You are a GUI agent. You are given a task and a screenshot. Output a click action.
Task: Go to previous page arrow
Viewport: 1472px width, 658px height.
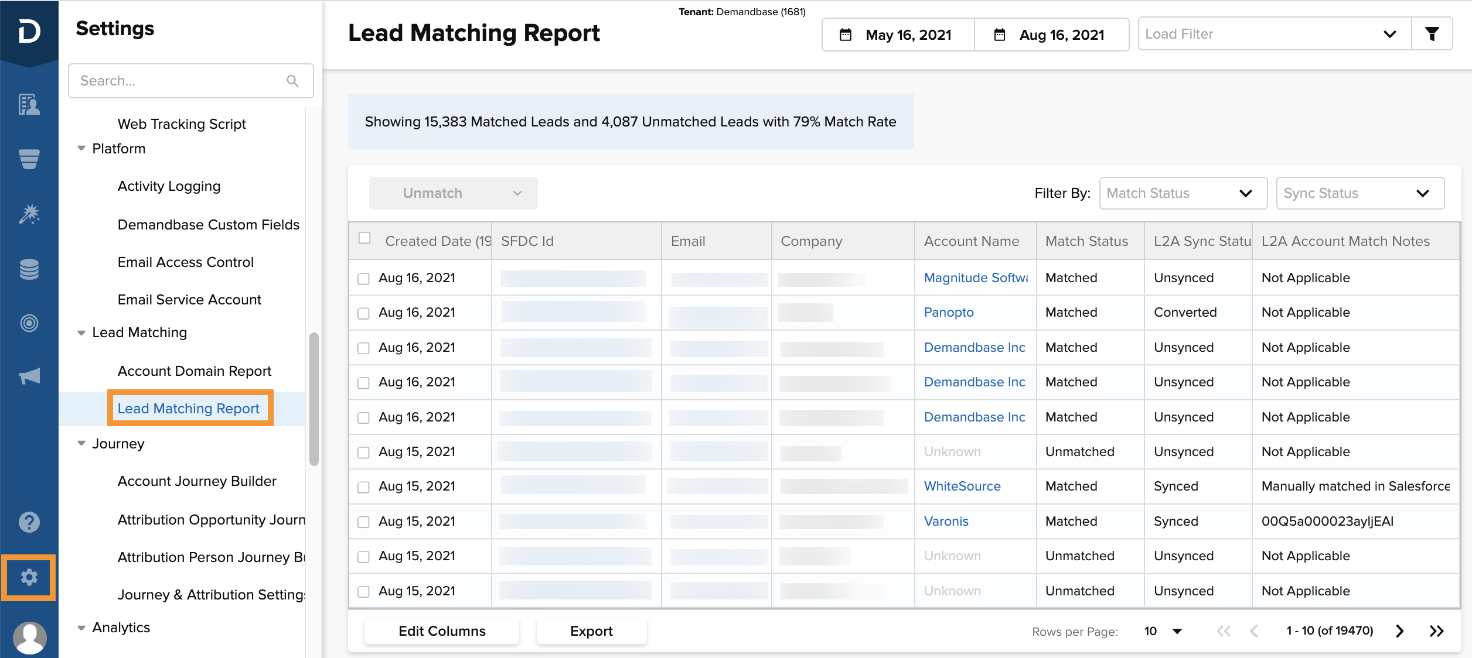tap(1254, 630)
